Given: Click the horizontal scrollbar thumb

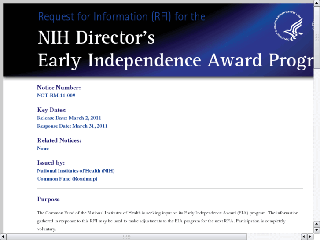Looking at the screenshot, I should coord(127,236).
